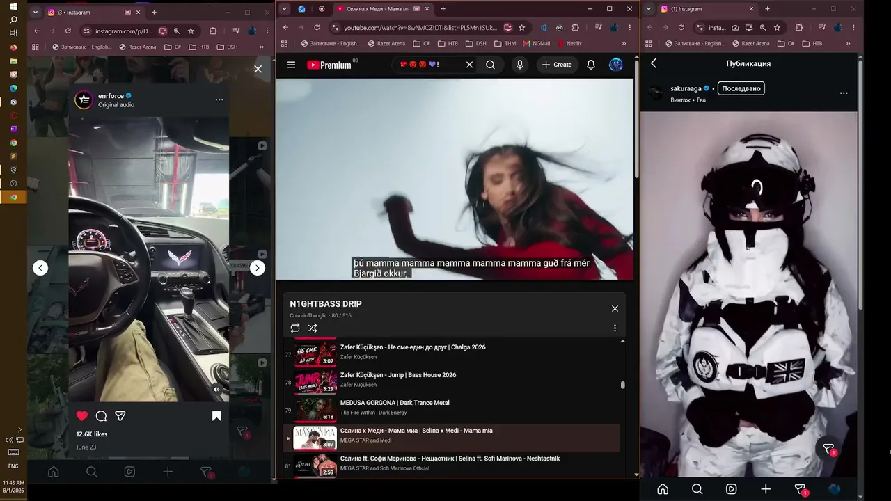Share the enrforce post via paper-plane icon
This screenshot has height=501, width=891.
pyautogui.click(x=120, y=416)
